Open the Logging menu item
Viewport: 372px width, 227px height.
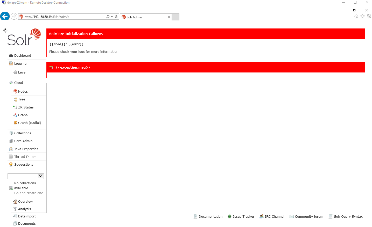(x=20, y=63)
